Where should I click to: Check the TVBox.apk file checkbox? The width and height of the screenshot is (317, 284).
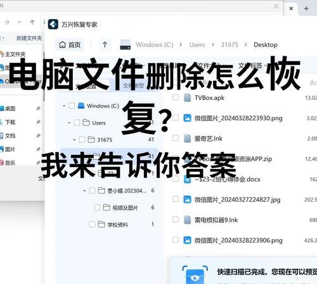point(176,97)
